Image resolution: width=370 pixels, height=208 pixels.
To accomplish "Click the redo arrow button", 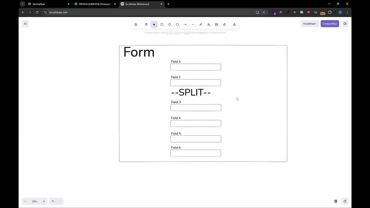I will (x=60, y=201).
